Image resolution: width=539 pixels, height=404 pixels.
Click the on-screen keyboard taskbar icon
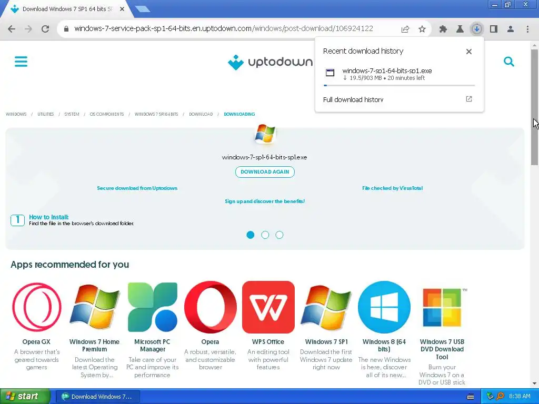(x=471, y=397)
